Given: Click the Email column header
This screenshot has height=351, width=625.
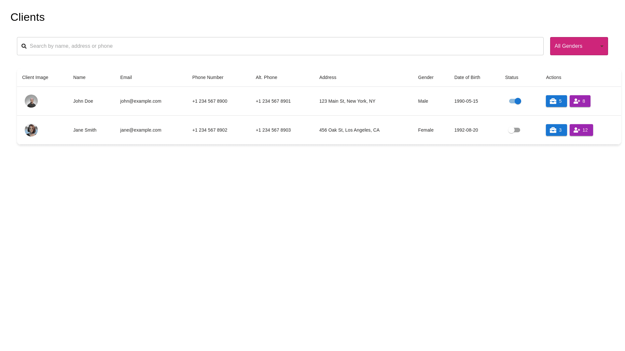Looking at the screenshot, I should click(x=126, y=77).
